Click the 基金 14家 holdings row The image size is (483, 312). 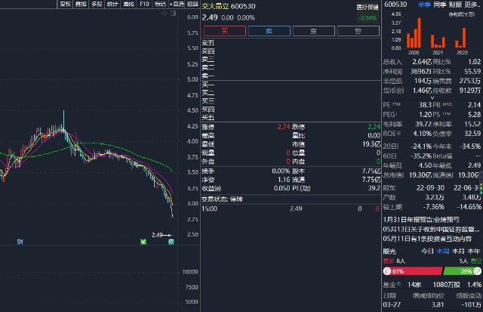(432, 284)
